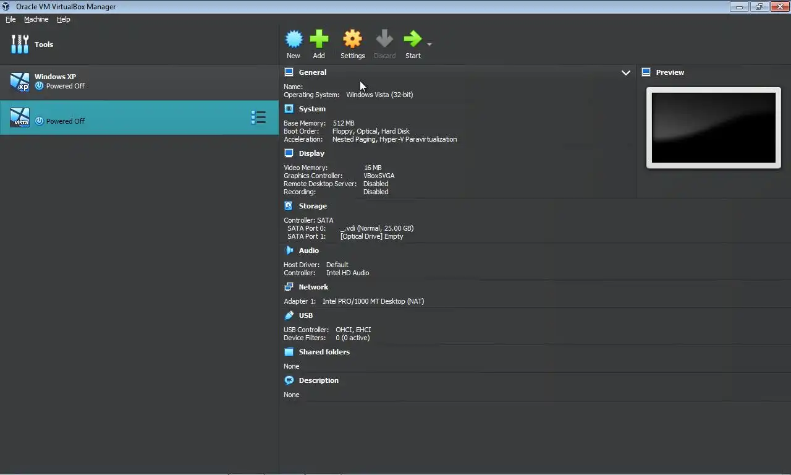
Task: Click 'Intel HD Audio' controller value
Action: pos(347,273)
